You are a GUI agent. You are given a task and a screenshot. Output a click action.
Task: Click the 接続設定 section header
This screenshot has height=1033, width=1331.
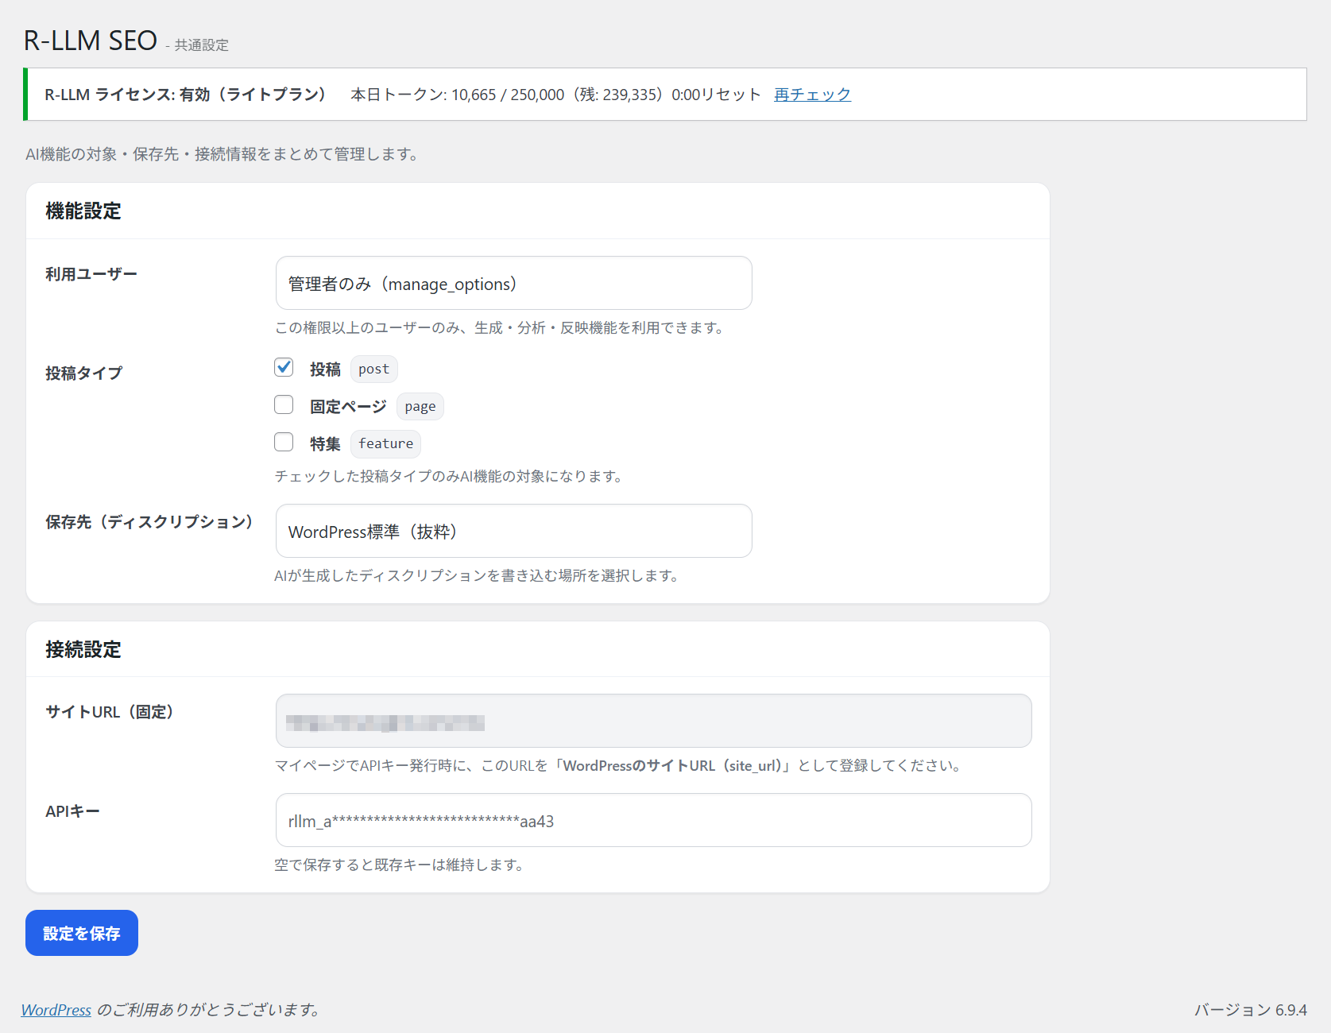(83, 649)
